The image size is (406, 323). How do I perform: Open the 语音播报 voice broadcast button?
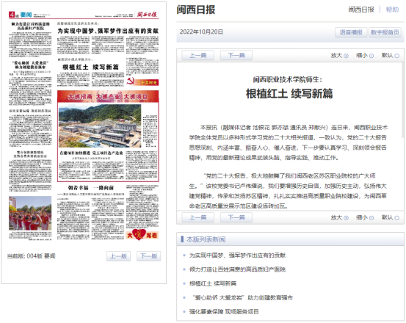pyautogui.click(x=351, y=32)
